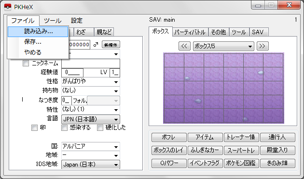Toggle the 卵 (egg) checkbox
Image resolution: width=304 pixels, height=179 pixels.
tap(34, 128)
